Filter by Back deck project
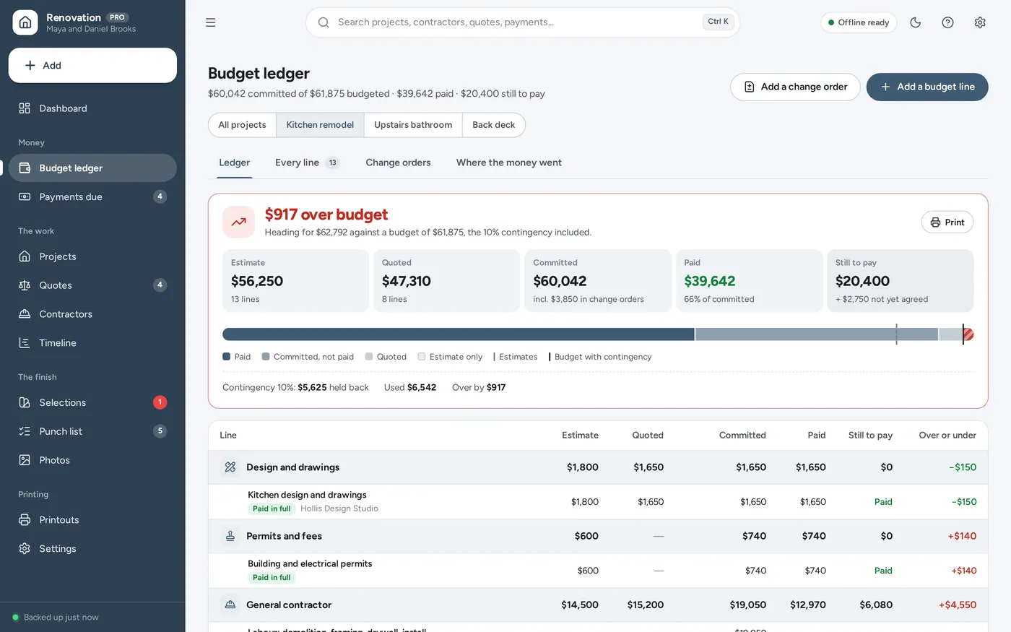 click(x=494, y=125)
